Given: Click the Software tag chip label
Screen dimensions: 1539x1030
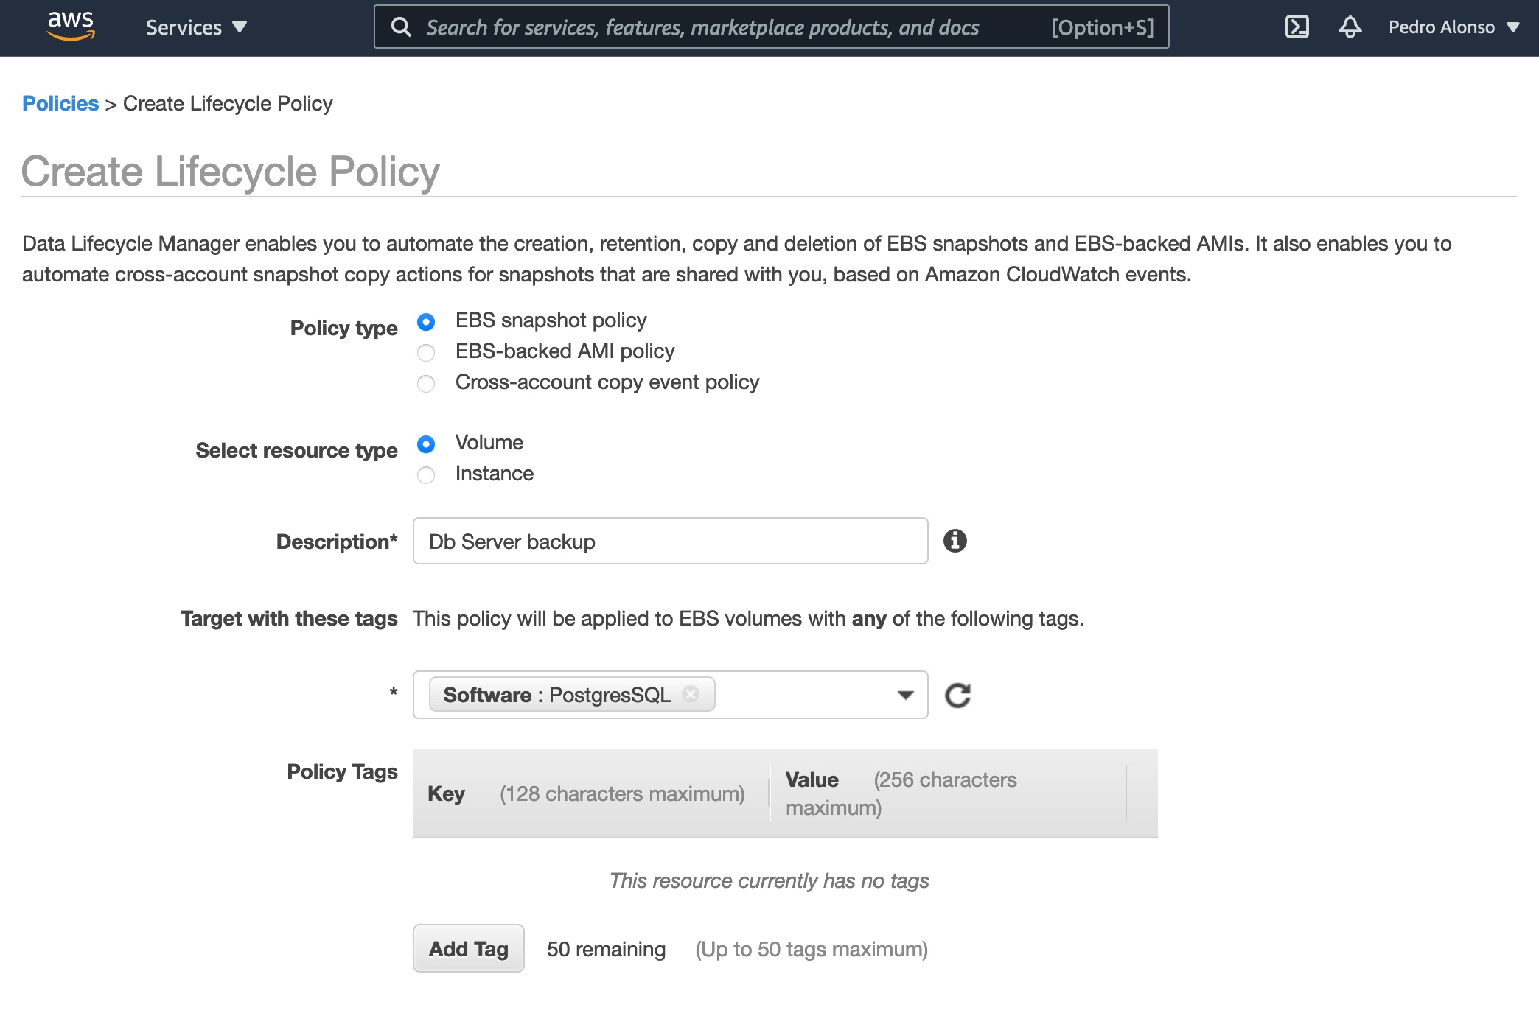Looking at the screenshot, I should pyautogui.click(x=557, y=695).
